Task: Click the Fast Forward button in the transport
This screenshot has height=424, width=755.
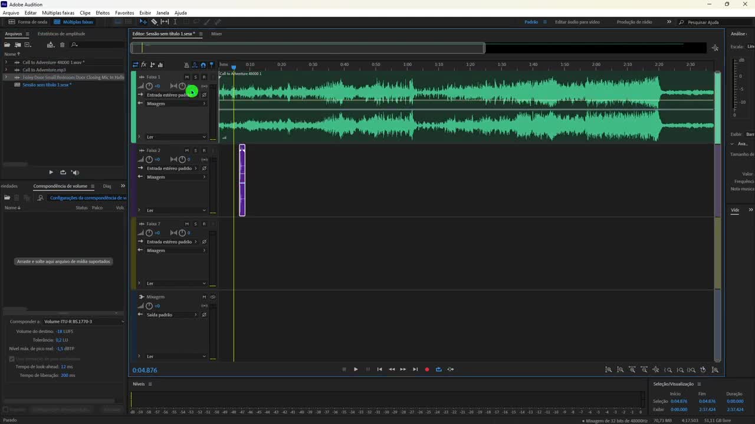Action: pyautogui.click(x=403, y=369)
